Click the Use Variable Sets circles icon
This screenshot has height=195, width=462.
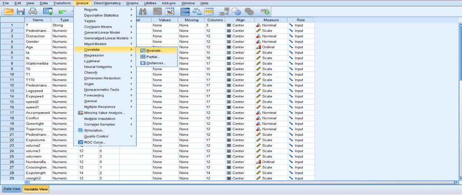(236, 11)
